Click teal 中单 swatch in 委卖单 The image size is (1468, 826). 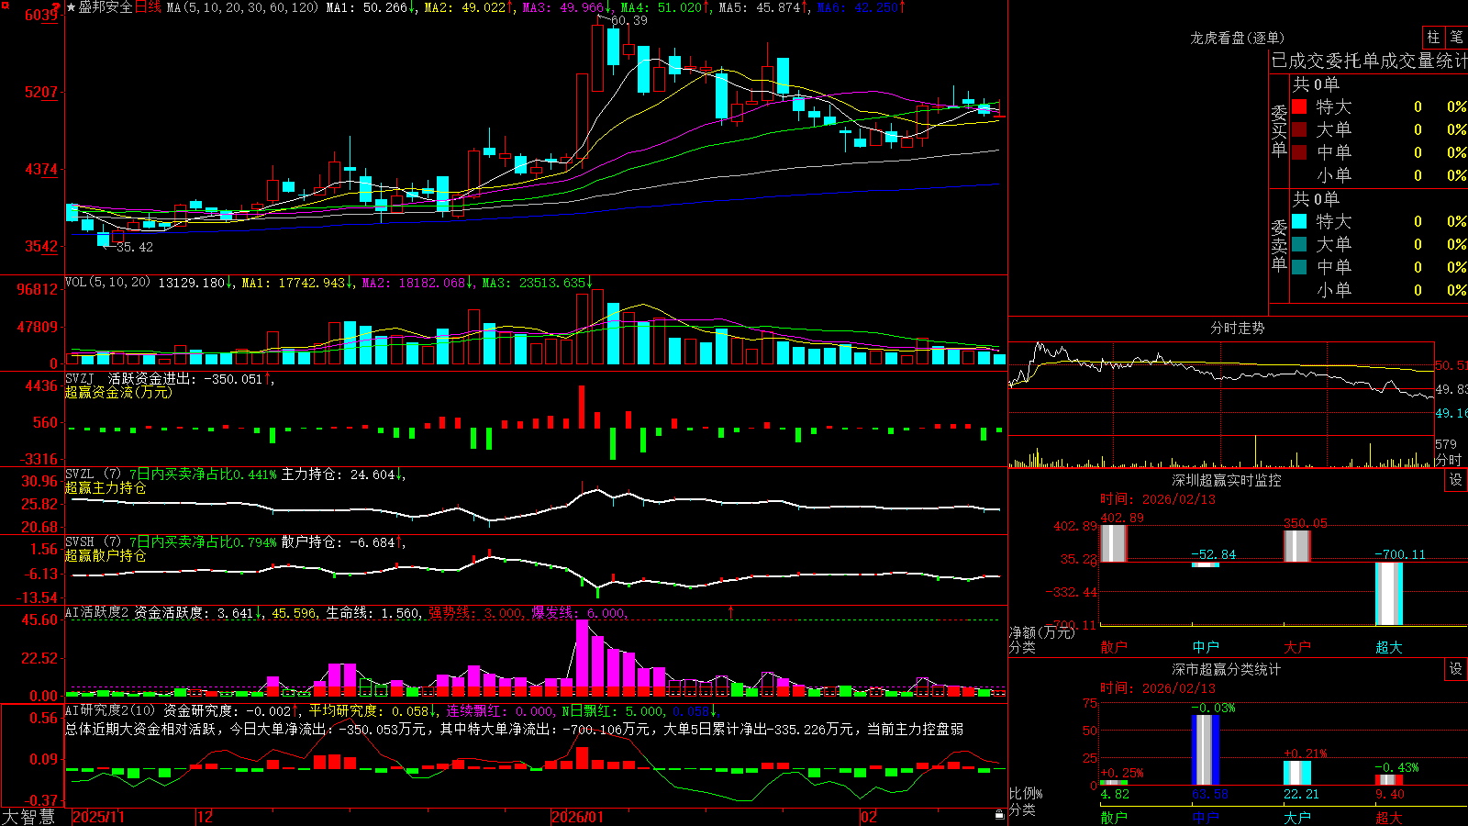point(1299,267)
